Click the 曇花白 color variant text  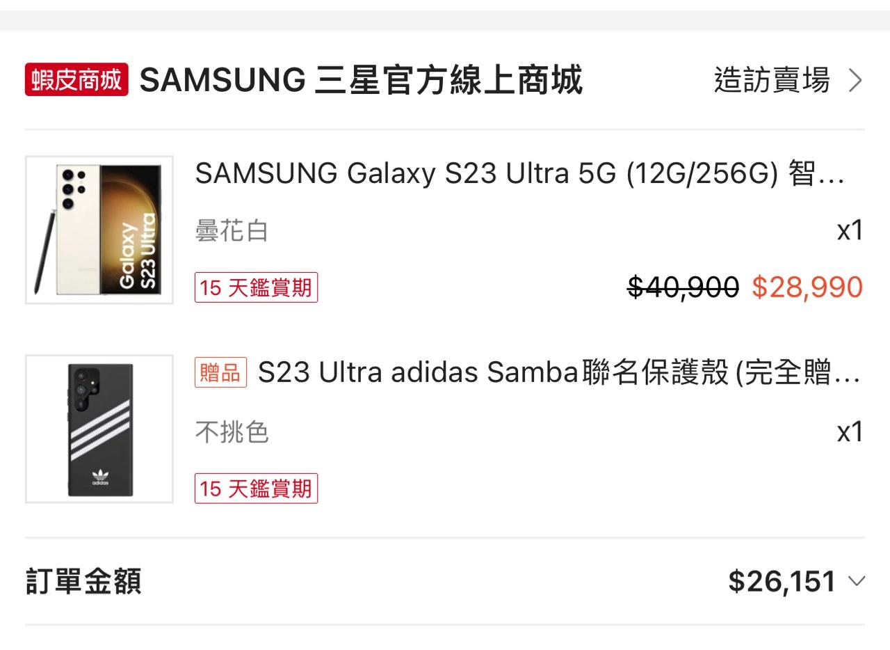pos(232,231)
